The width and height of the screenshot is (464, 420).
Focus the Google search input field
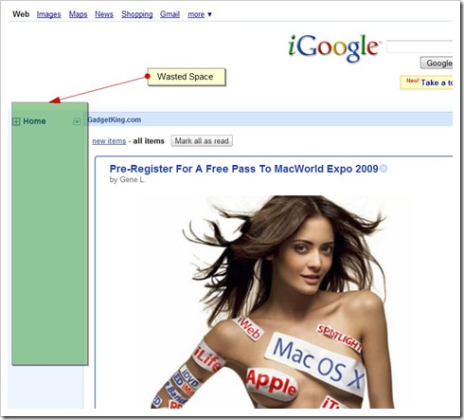point(419,46)
